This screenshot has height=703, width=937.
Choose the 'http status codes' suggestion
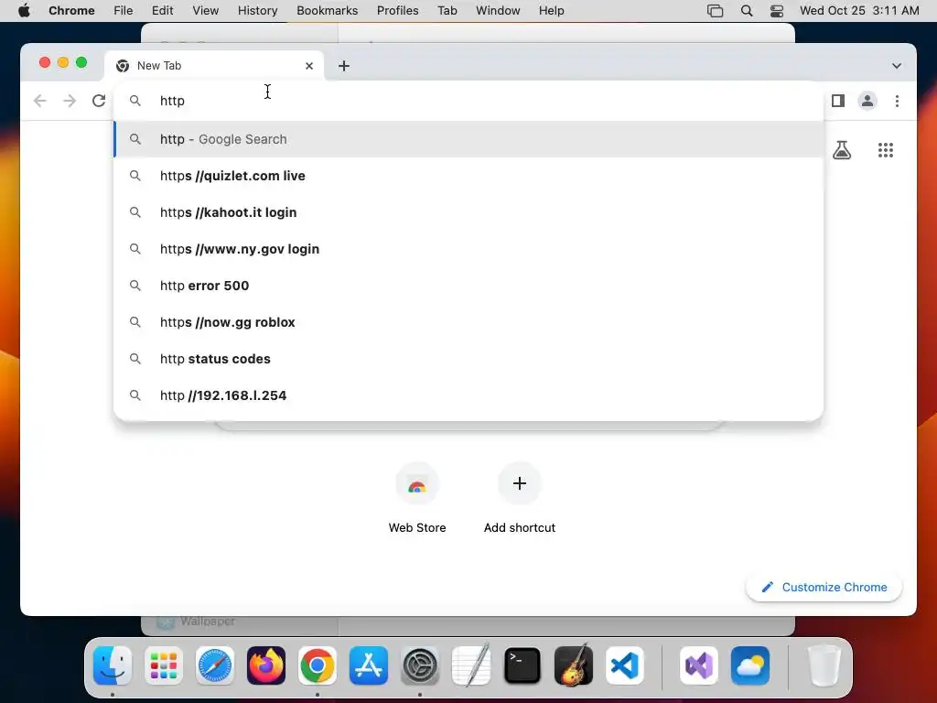(468, 359)
